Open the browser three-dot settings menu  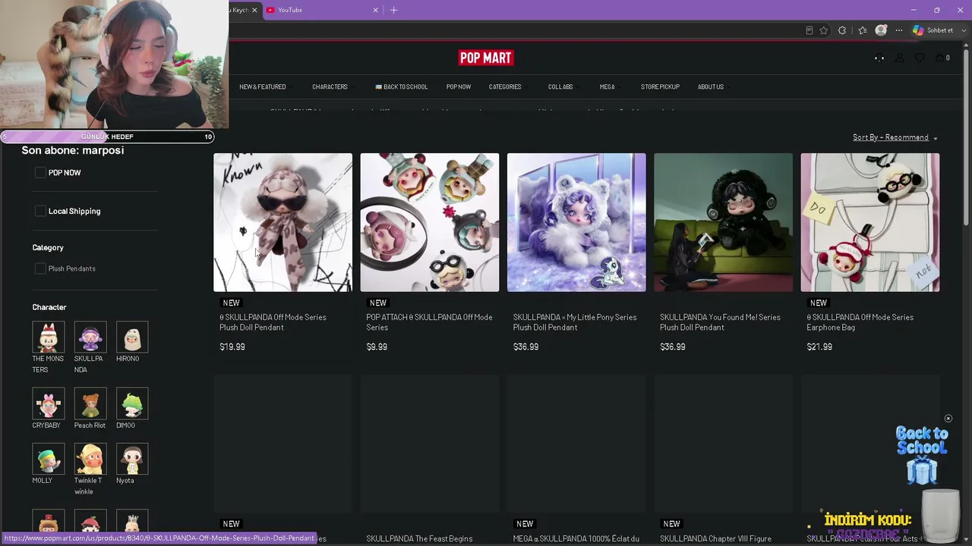click(x=899, y=30)
